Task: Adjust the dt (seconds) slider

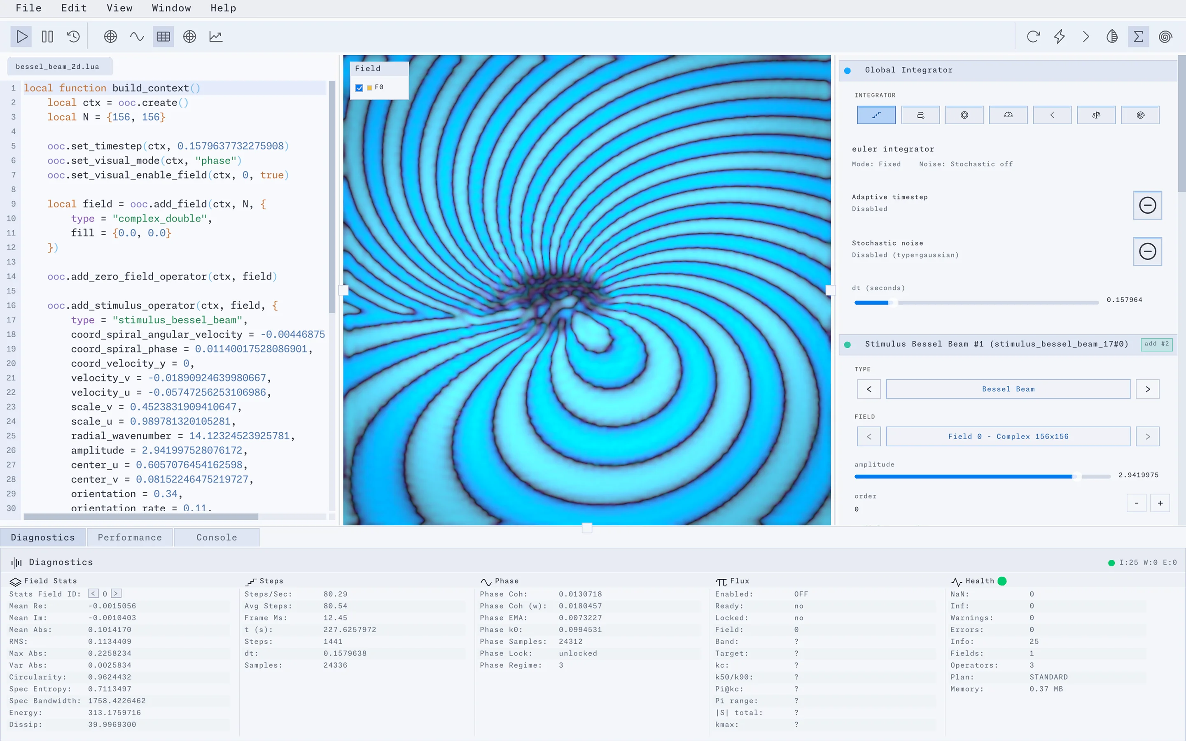Action: (976, 303)
